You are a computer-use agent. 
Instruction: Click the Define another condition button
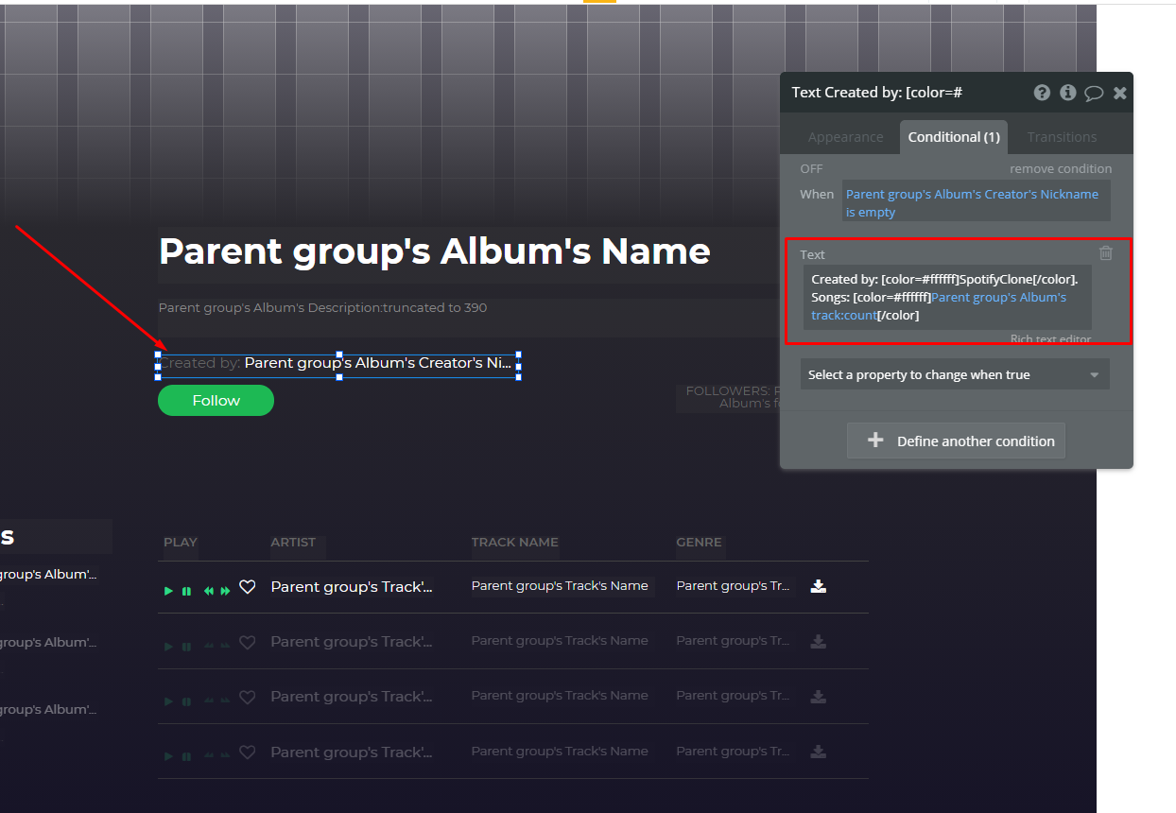click(956, 441)
